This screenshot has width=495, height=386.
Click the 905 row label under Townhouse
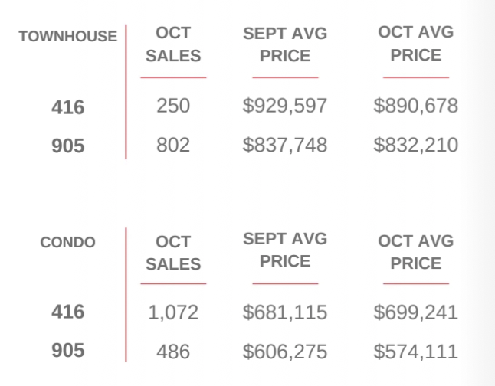(x=68, y=146)
